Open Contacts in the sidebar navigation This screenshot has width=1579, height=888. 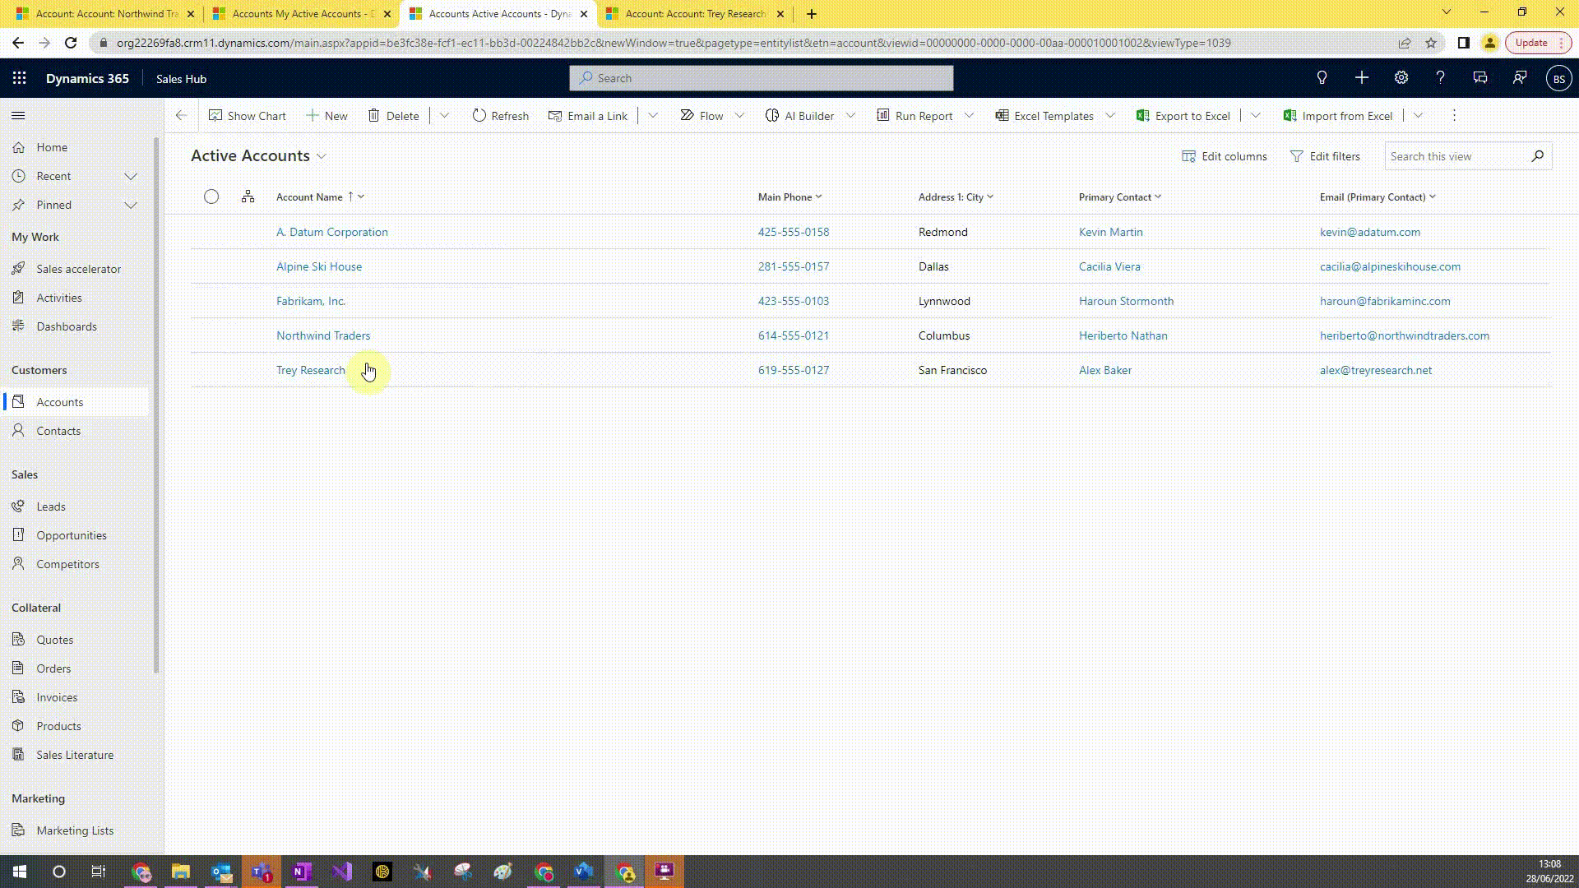[x=58, y=431]
